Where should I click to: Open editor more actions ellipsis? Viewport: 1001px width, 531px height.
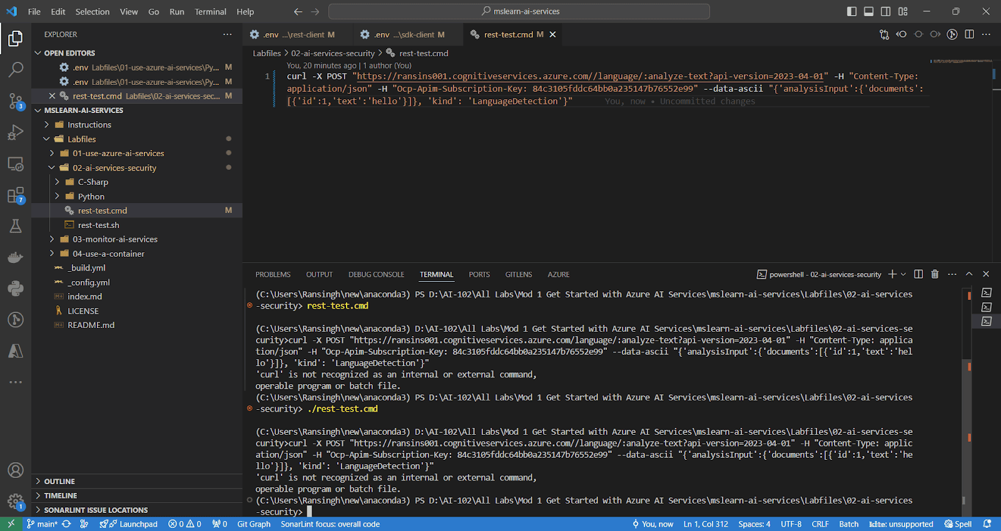click(x=986, y=34)
